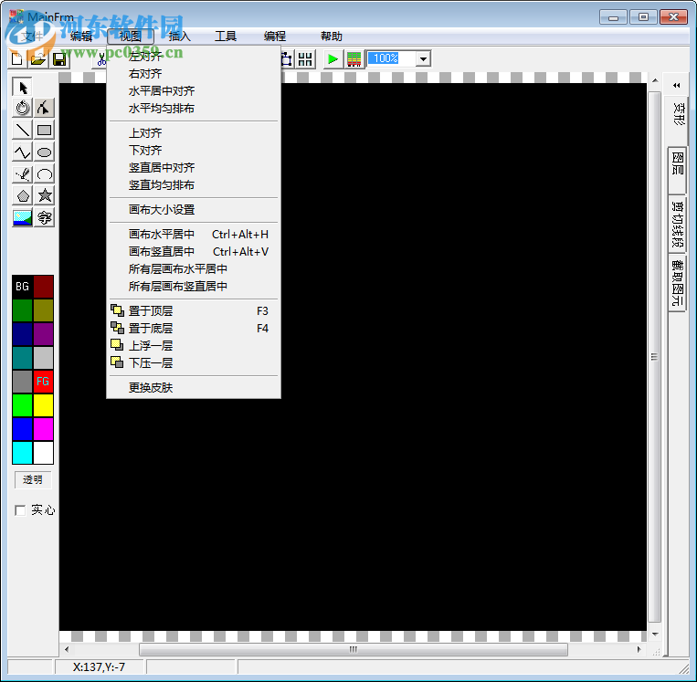Select 所有层画布竖直居中 entry
The height and width of the screenshot is (682, 697).
click(194, 286)
